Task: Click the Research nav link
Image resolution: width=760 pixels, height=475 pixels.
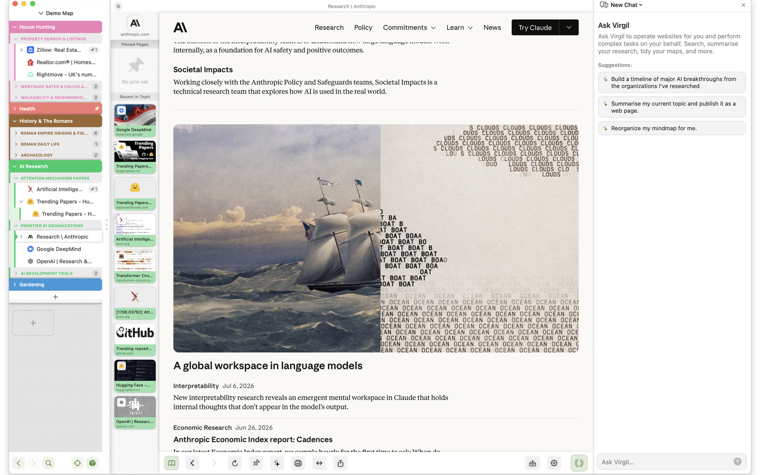Action: point(329,28)
